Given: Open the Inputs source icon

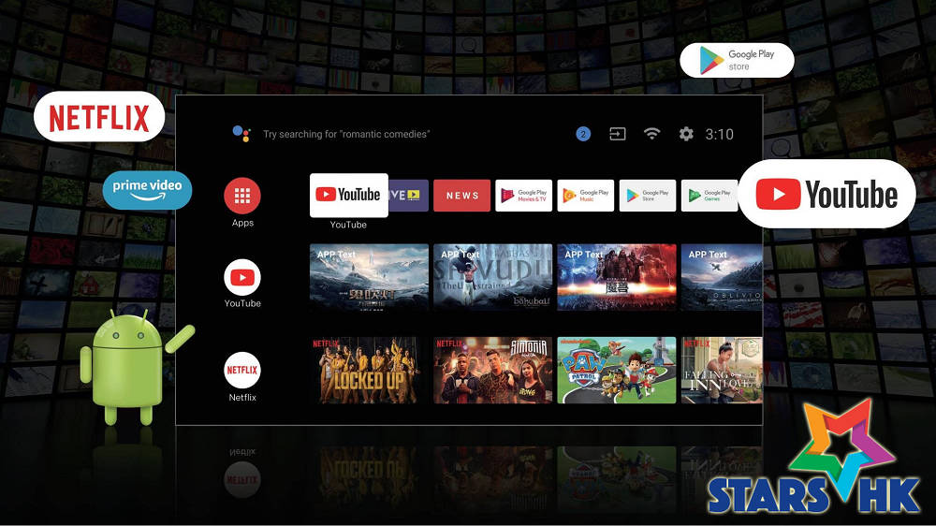Looking at the screenshot, I should 617,134.
